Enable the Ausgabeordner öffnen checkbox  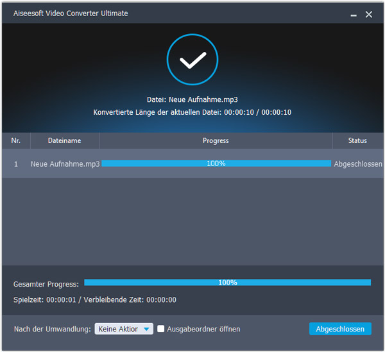coord(162,329)
